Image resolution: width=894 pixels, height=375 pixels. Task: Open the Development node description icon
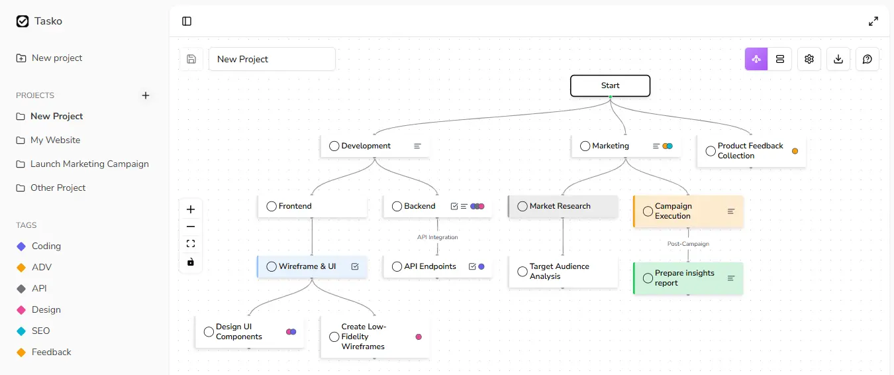[417, 146]
